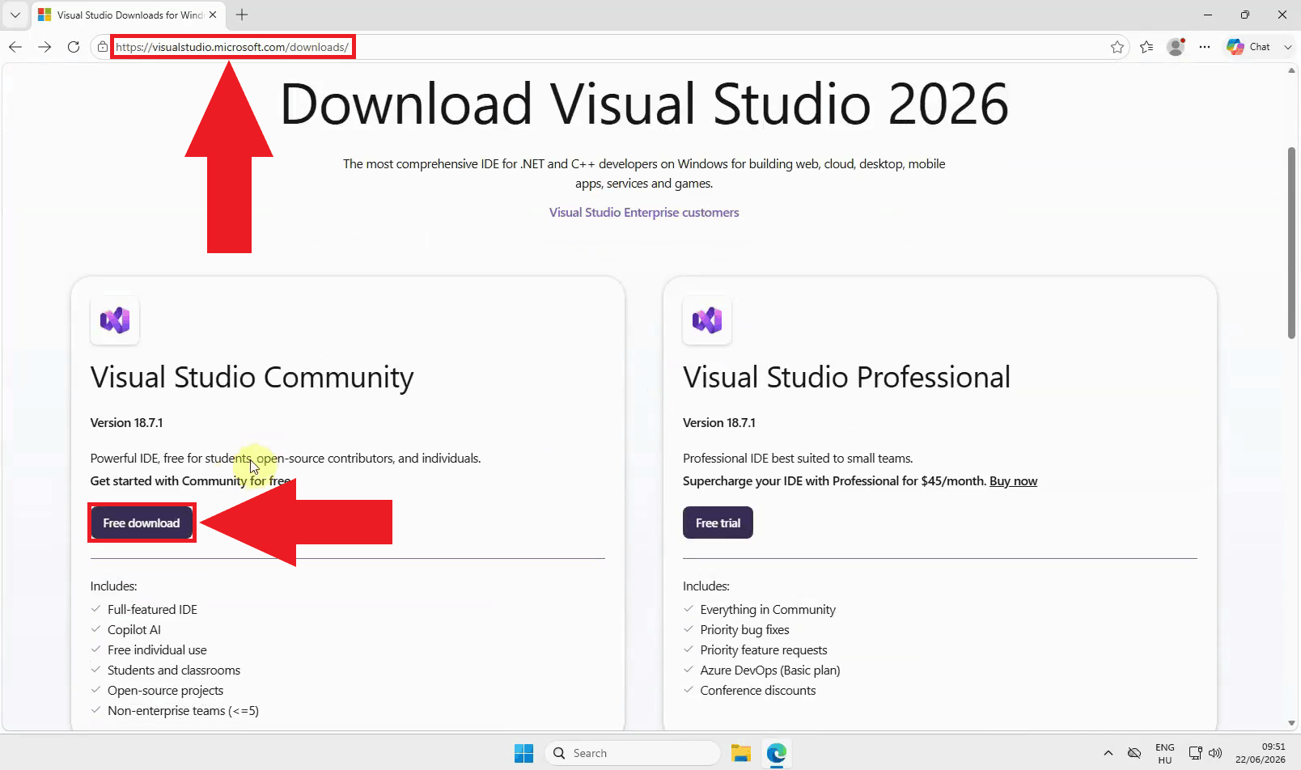The image size is (1301, 770).
Task: Follow the Buy now link
Action: pos(1013,481)
